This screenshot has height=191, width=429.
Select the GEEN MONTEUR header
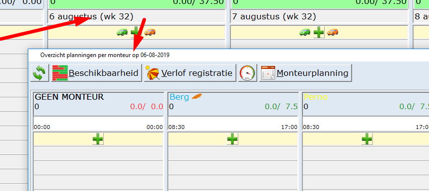pos(70,97)
